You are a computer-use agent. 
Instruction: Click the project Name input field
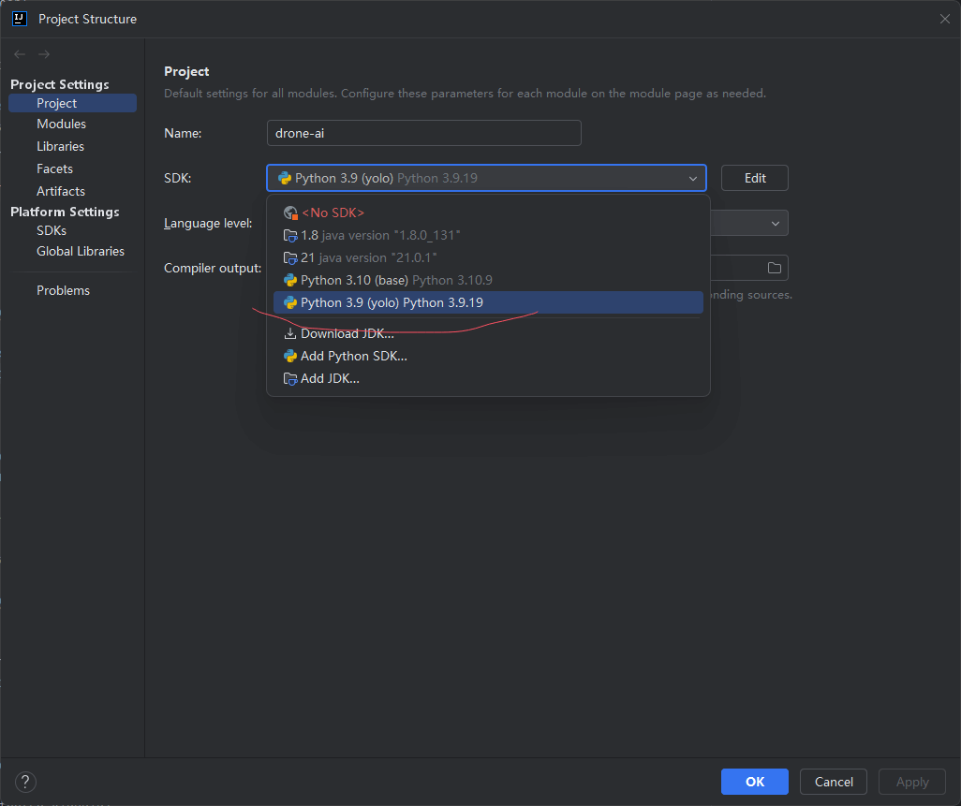pos(423,133)
